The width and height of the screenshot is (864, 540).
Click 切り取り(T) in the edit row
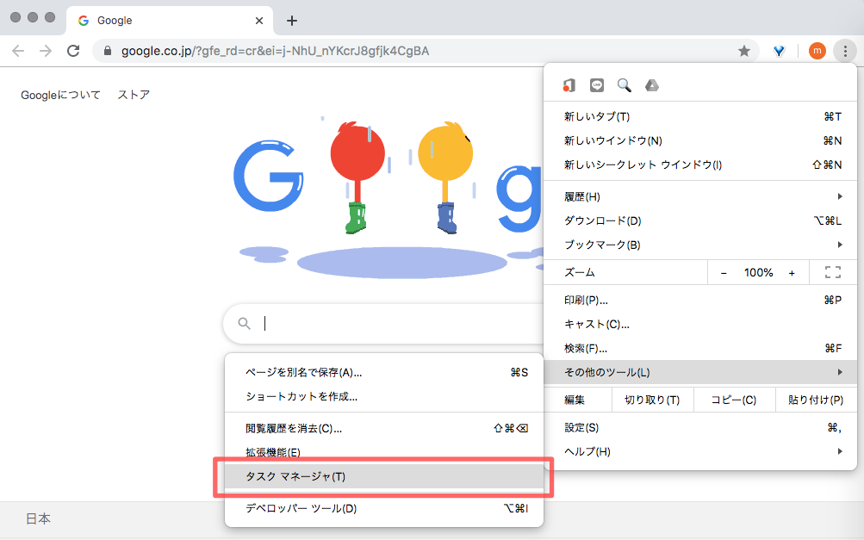coord(652,400)
